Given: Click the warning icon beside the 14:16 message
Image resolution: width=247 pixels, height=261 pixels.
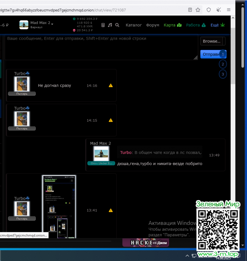Looking at the screenshot, I should 111,86.
